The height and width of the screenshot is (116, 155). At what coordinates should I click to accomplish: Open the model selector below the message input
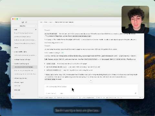[x=51, y=93]
